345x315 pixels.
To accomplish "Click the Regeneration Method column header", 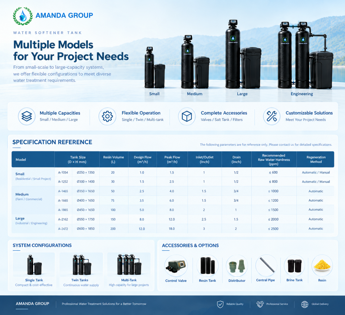I will click(316, 159).
